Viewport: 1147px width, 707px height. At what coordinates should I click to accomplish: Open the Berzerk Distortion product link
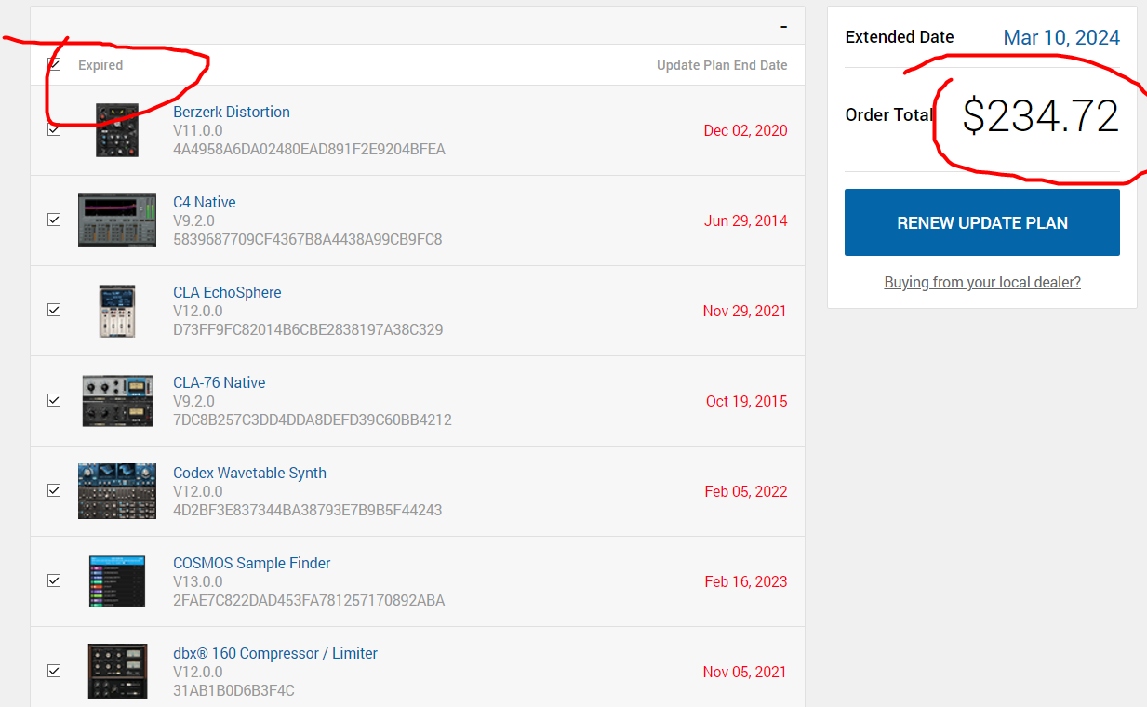232,112
